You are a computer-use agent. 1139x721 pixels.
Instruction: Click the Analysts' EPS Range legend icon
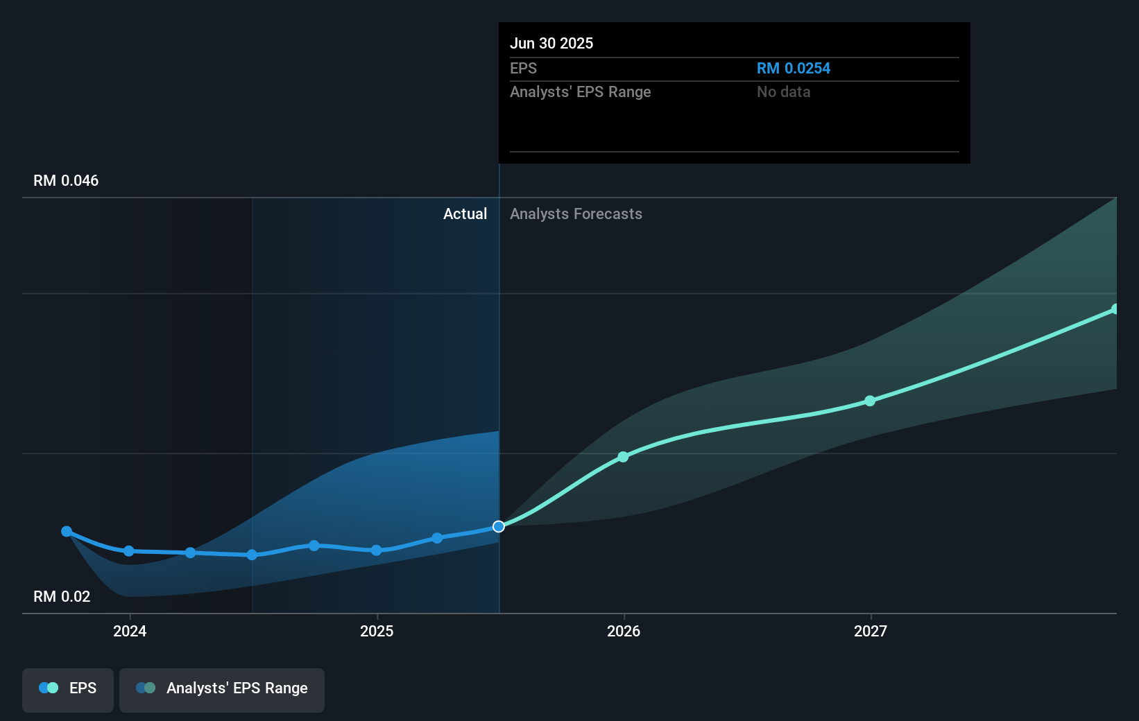click(x=145, y=688)
